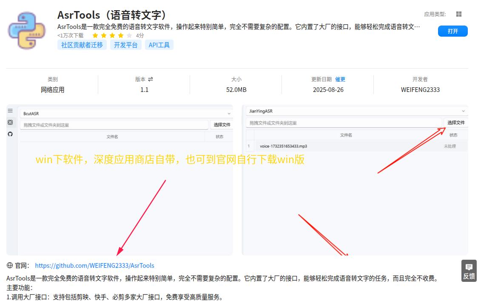Click file drop field in left screenshot
Image resolution: width=478 pixels, height=301 pixels.
coord(114,125)
